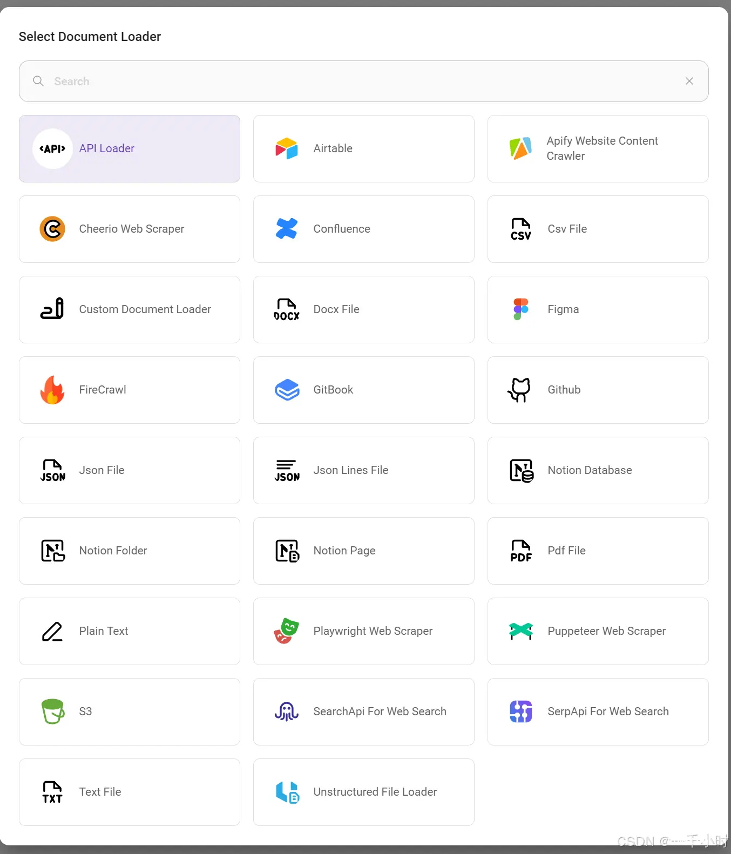The height and width of the screenshot is (854, 731).
Task: Click the FireCrawl flame icon
Action: point(52,390)
